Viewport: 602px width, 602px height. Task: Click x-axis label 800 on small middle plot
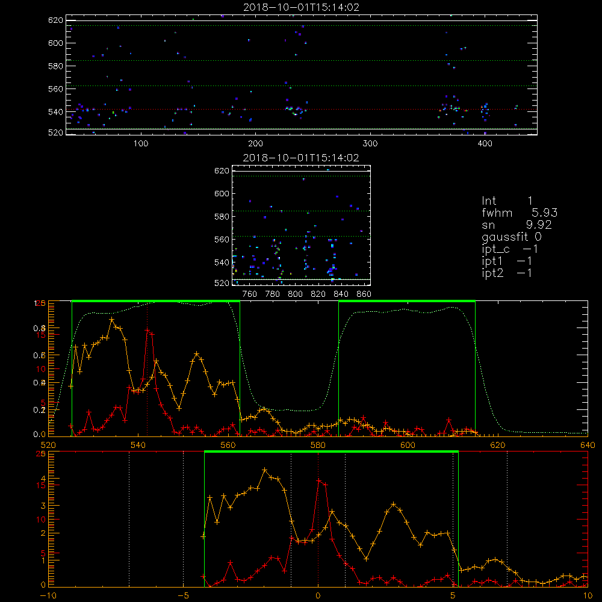[x=295, y=294]
